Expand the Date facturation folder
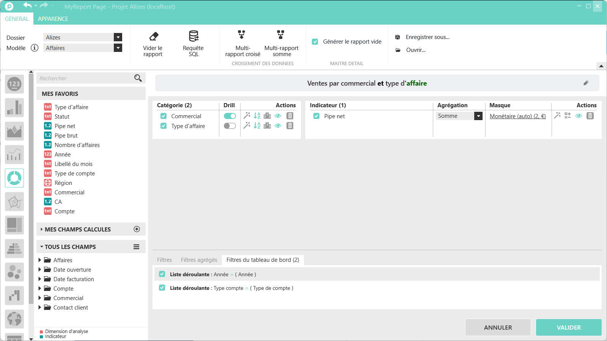The height and width of the screenshot is (341, 607). point(40,279)
